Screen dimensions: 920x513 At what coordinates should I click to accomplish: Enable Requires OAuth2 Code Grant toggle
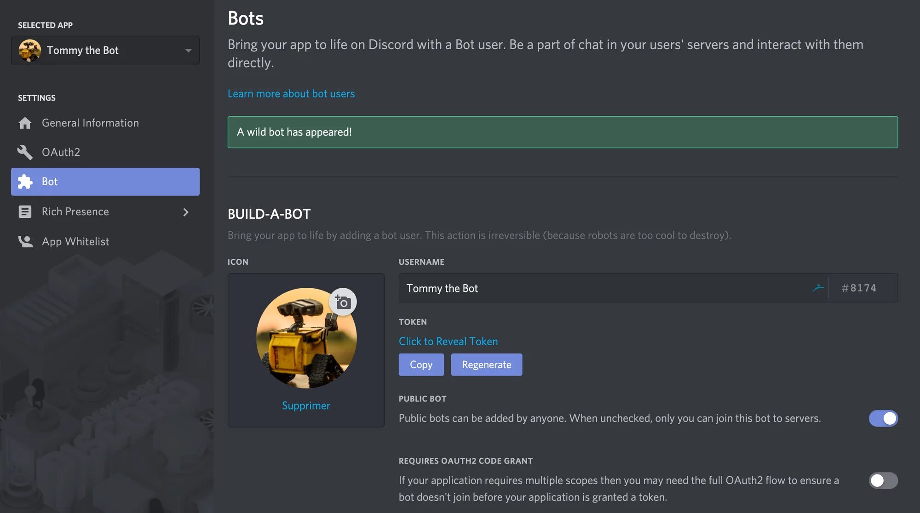pyautogui.click(x=883, y=480)
